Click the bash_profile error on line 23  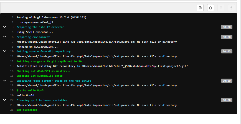pos(97,105)
